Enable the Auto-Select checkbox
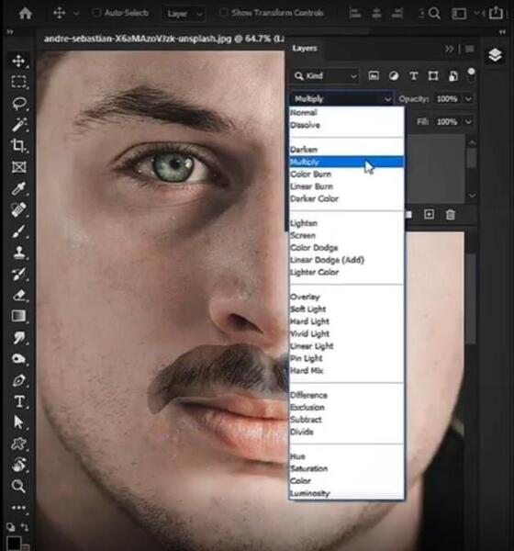514x551 pixels. pyautogui.click(x=96, y=13)
